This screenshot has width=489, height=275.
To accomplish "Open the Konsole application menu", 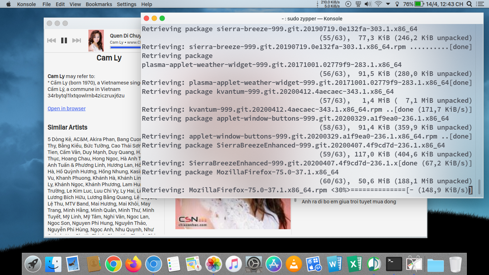I will tap(26, 4).
